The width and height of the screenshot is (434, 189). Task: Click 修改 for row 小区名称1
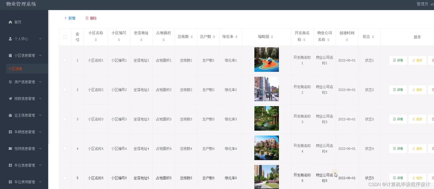[x=417, y=60]
